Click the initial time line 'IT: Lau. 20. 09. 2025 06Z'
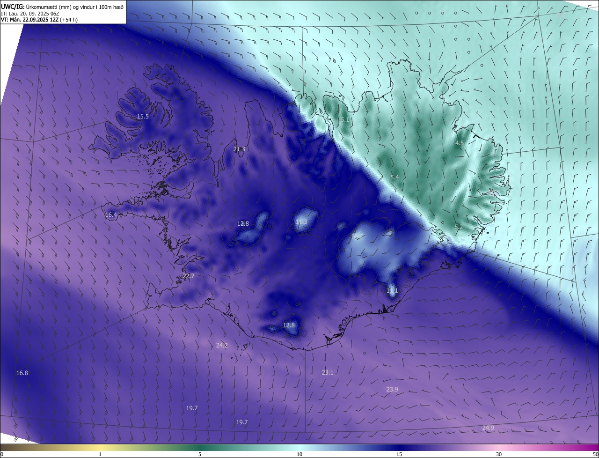Image resolution: width=599 pixels, height=458 pixels. [30, 14]
